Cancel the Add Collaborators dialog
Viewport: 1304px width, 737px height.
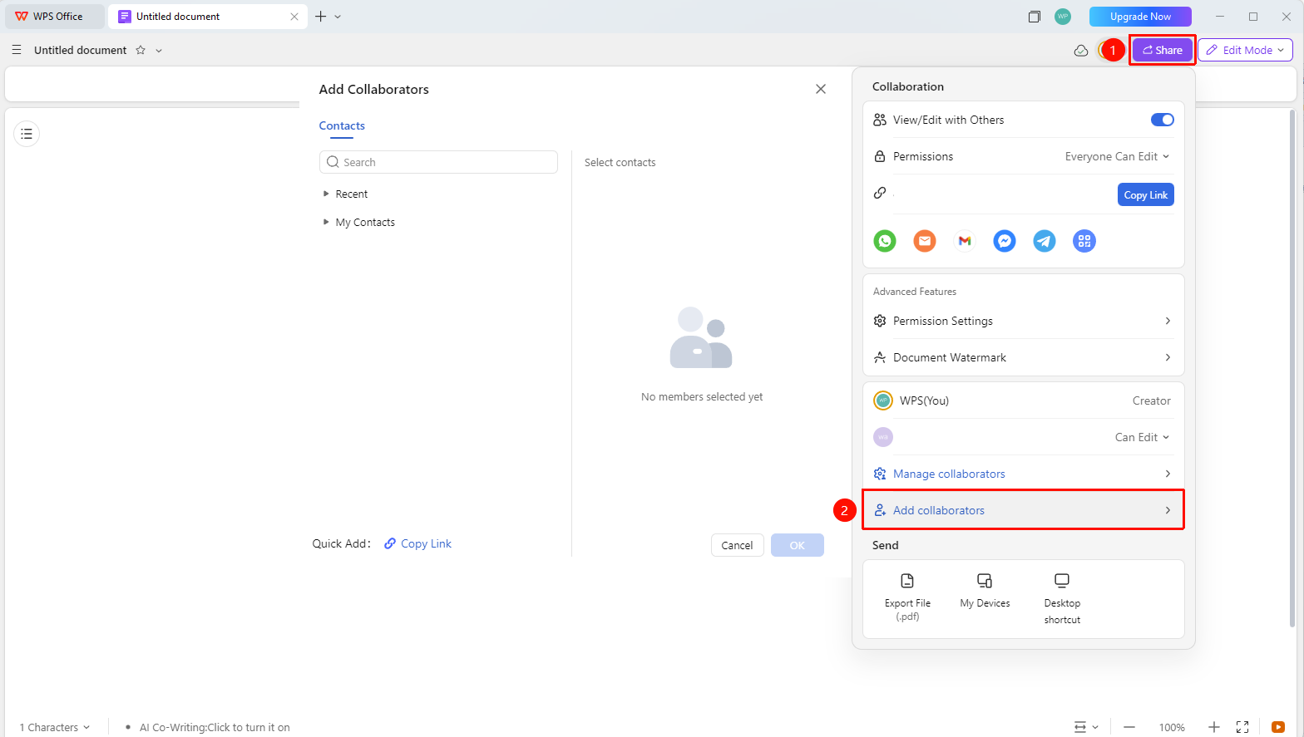[737, 545]
